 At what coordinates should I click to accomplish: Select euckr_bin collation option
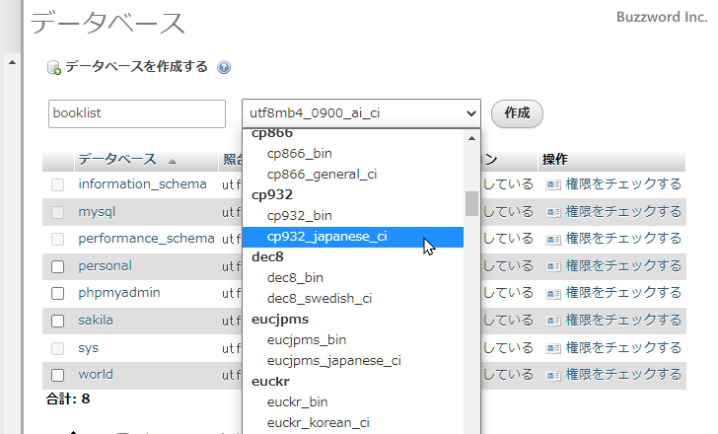tap(353, 402)
